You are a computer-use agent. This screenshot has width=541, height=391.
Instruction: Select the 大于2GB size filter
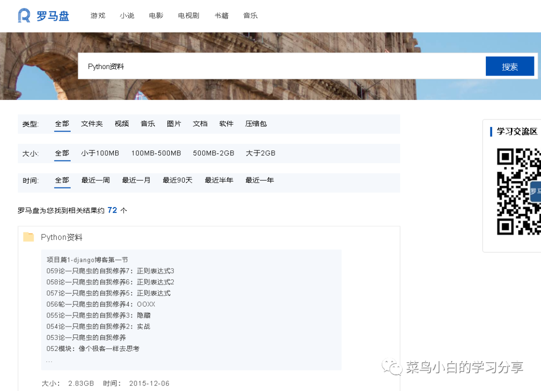[x=260, y=153]
